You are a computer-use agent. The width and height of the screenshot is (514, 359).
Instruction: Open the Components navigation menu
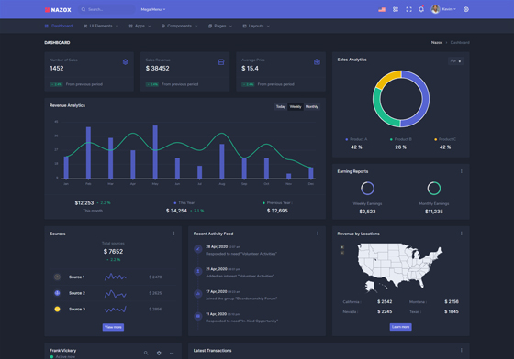coord(179,26)
